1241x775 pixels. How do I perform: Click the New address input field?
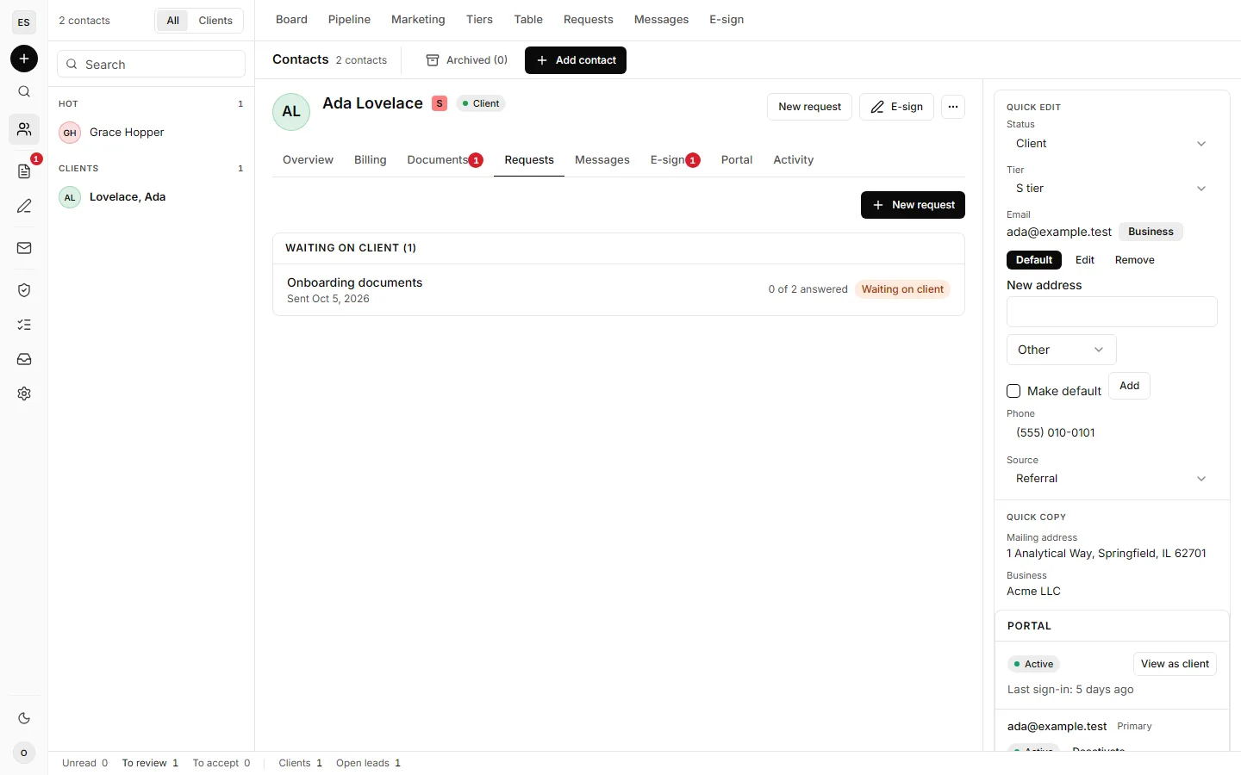point(1112,312)
